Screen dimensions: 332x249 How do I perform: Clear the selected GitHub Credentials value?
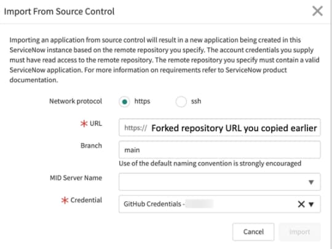pyautogui.click(x=301, y=204)
